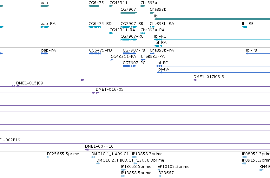Select the CheB93a-RA transcript arrows

click(x=143, y=33)
